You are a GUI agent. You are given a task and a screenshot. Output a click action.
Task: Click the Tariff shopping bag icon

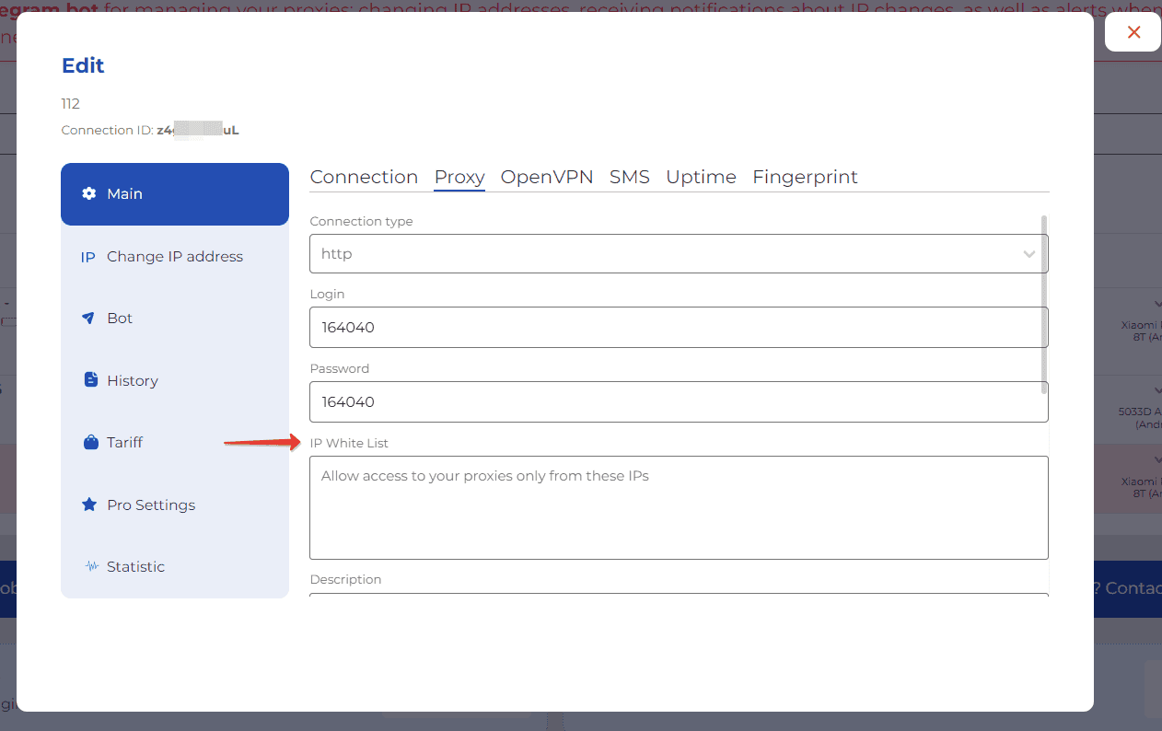click(x=90, y=443)
